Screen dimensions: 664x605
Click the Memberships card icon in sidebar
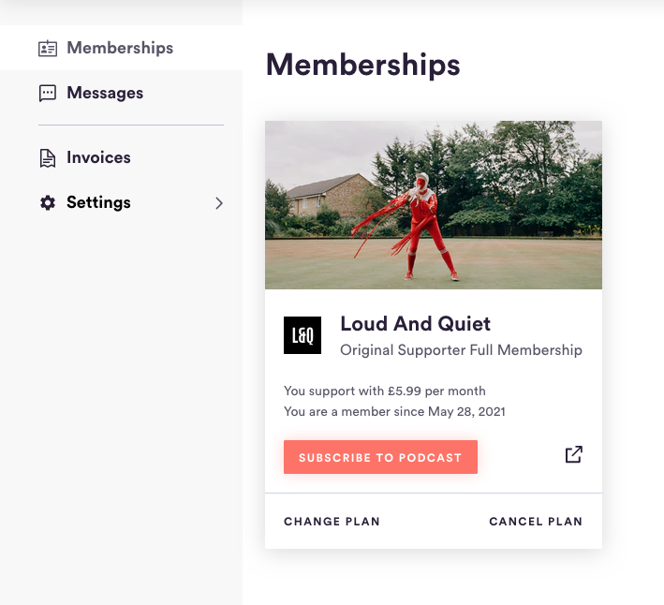[x=48, y=49]
